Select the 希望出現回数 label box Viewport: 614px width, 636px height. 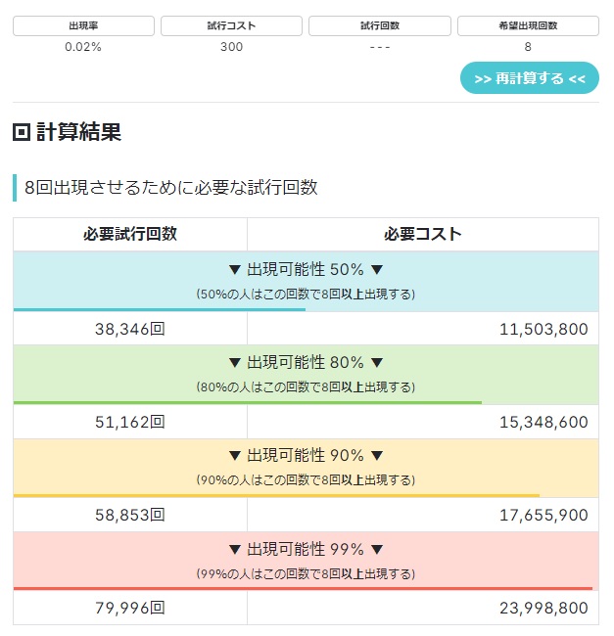point(528,25)
